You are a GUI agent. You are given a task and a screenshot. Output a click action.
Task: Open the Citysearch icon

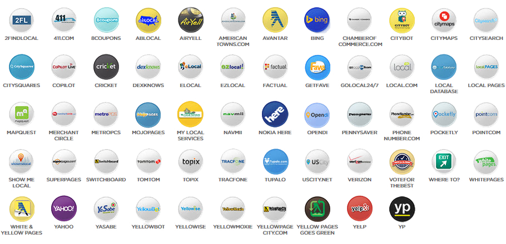point(487,21)
